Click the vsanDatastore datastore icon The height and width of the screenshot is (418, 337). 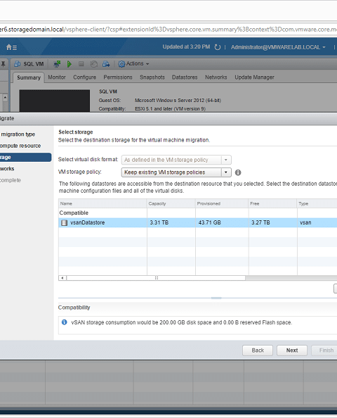pyautogui.click(x=64, y=222)
